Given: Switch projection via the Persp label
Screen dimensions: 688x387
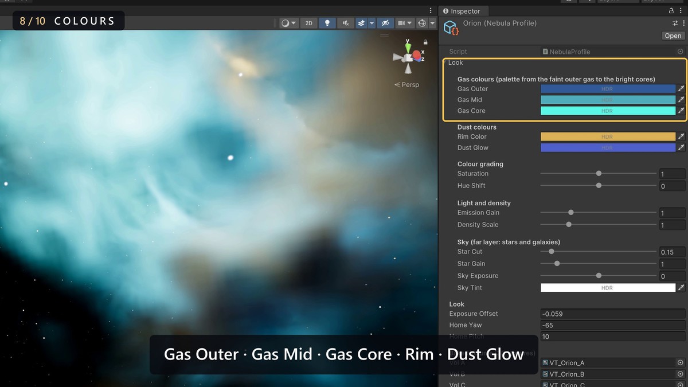Looking at the screenshot, I should tap(407, 85).
